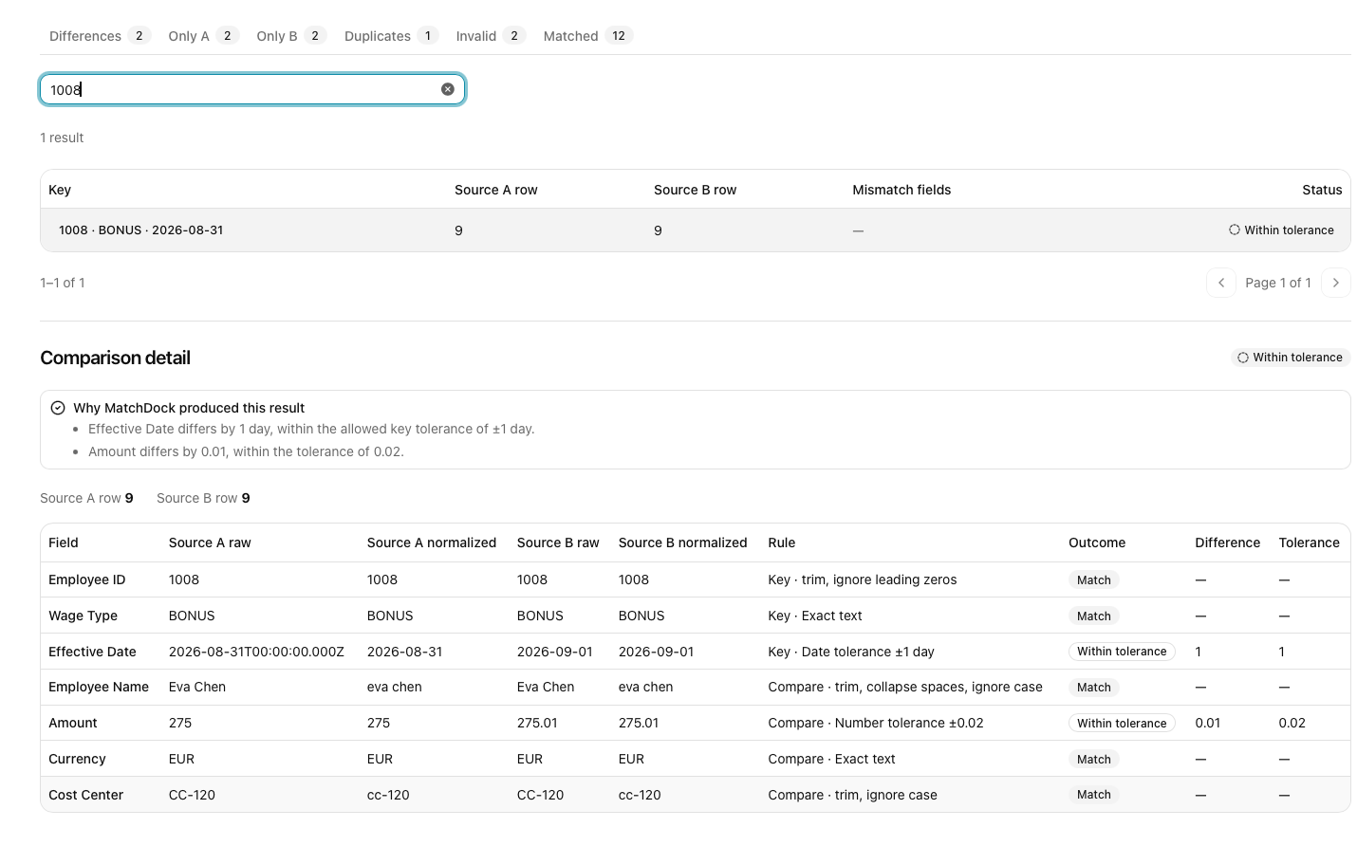Click Within tolerance outcome for Amount row

1122,723
